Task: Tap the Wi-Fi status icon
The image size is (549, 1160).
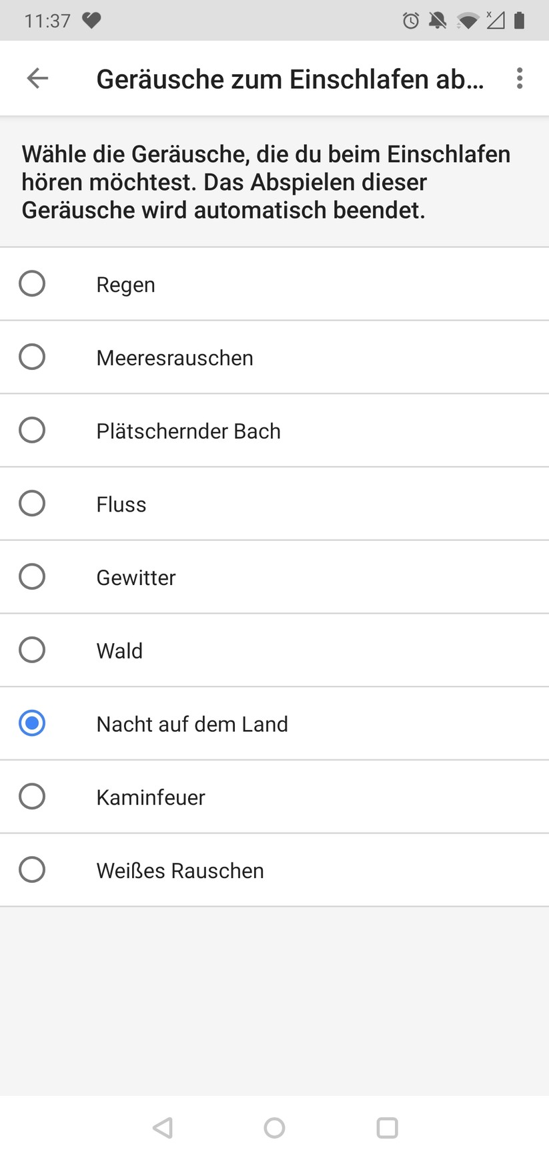Action: tap(468, 21)
